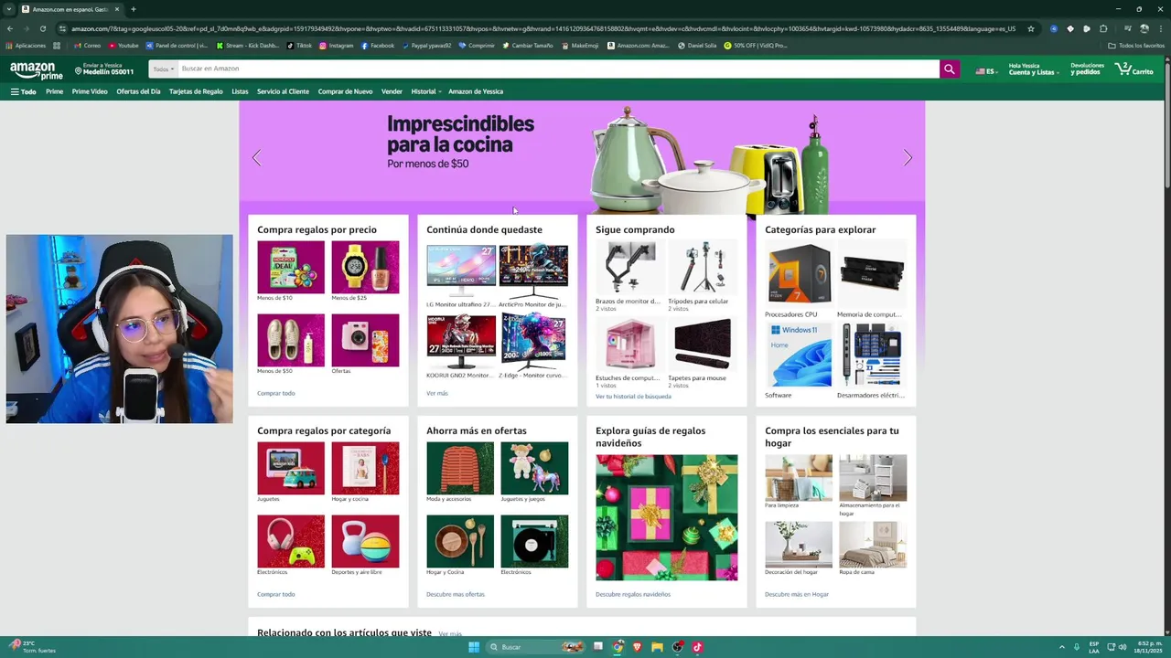Open Procesadores CPU thumbnail
This screenshot has width=1171, height=658.
[x=799, y=274]
